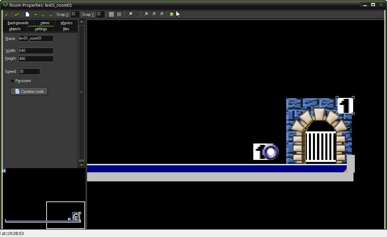Enable the Persistent checkbox
Screen dimensions: 387x237
click(x=12, y=81)
